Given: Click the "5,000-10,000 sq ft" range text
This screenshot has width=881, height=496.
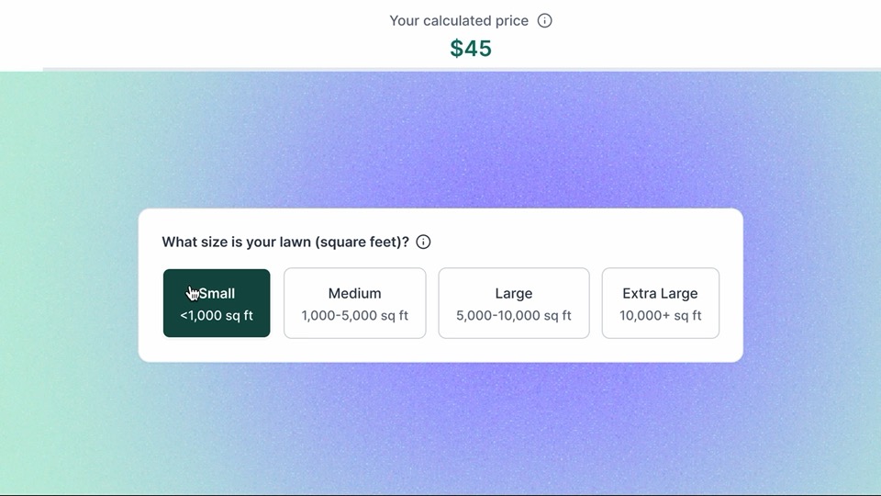Looking at the screenshot, I should (x=513, y=316).
